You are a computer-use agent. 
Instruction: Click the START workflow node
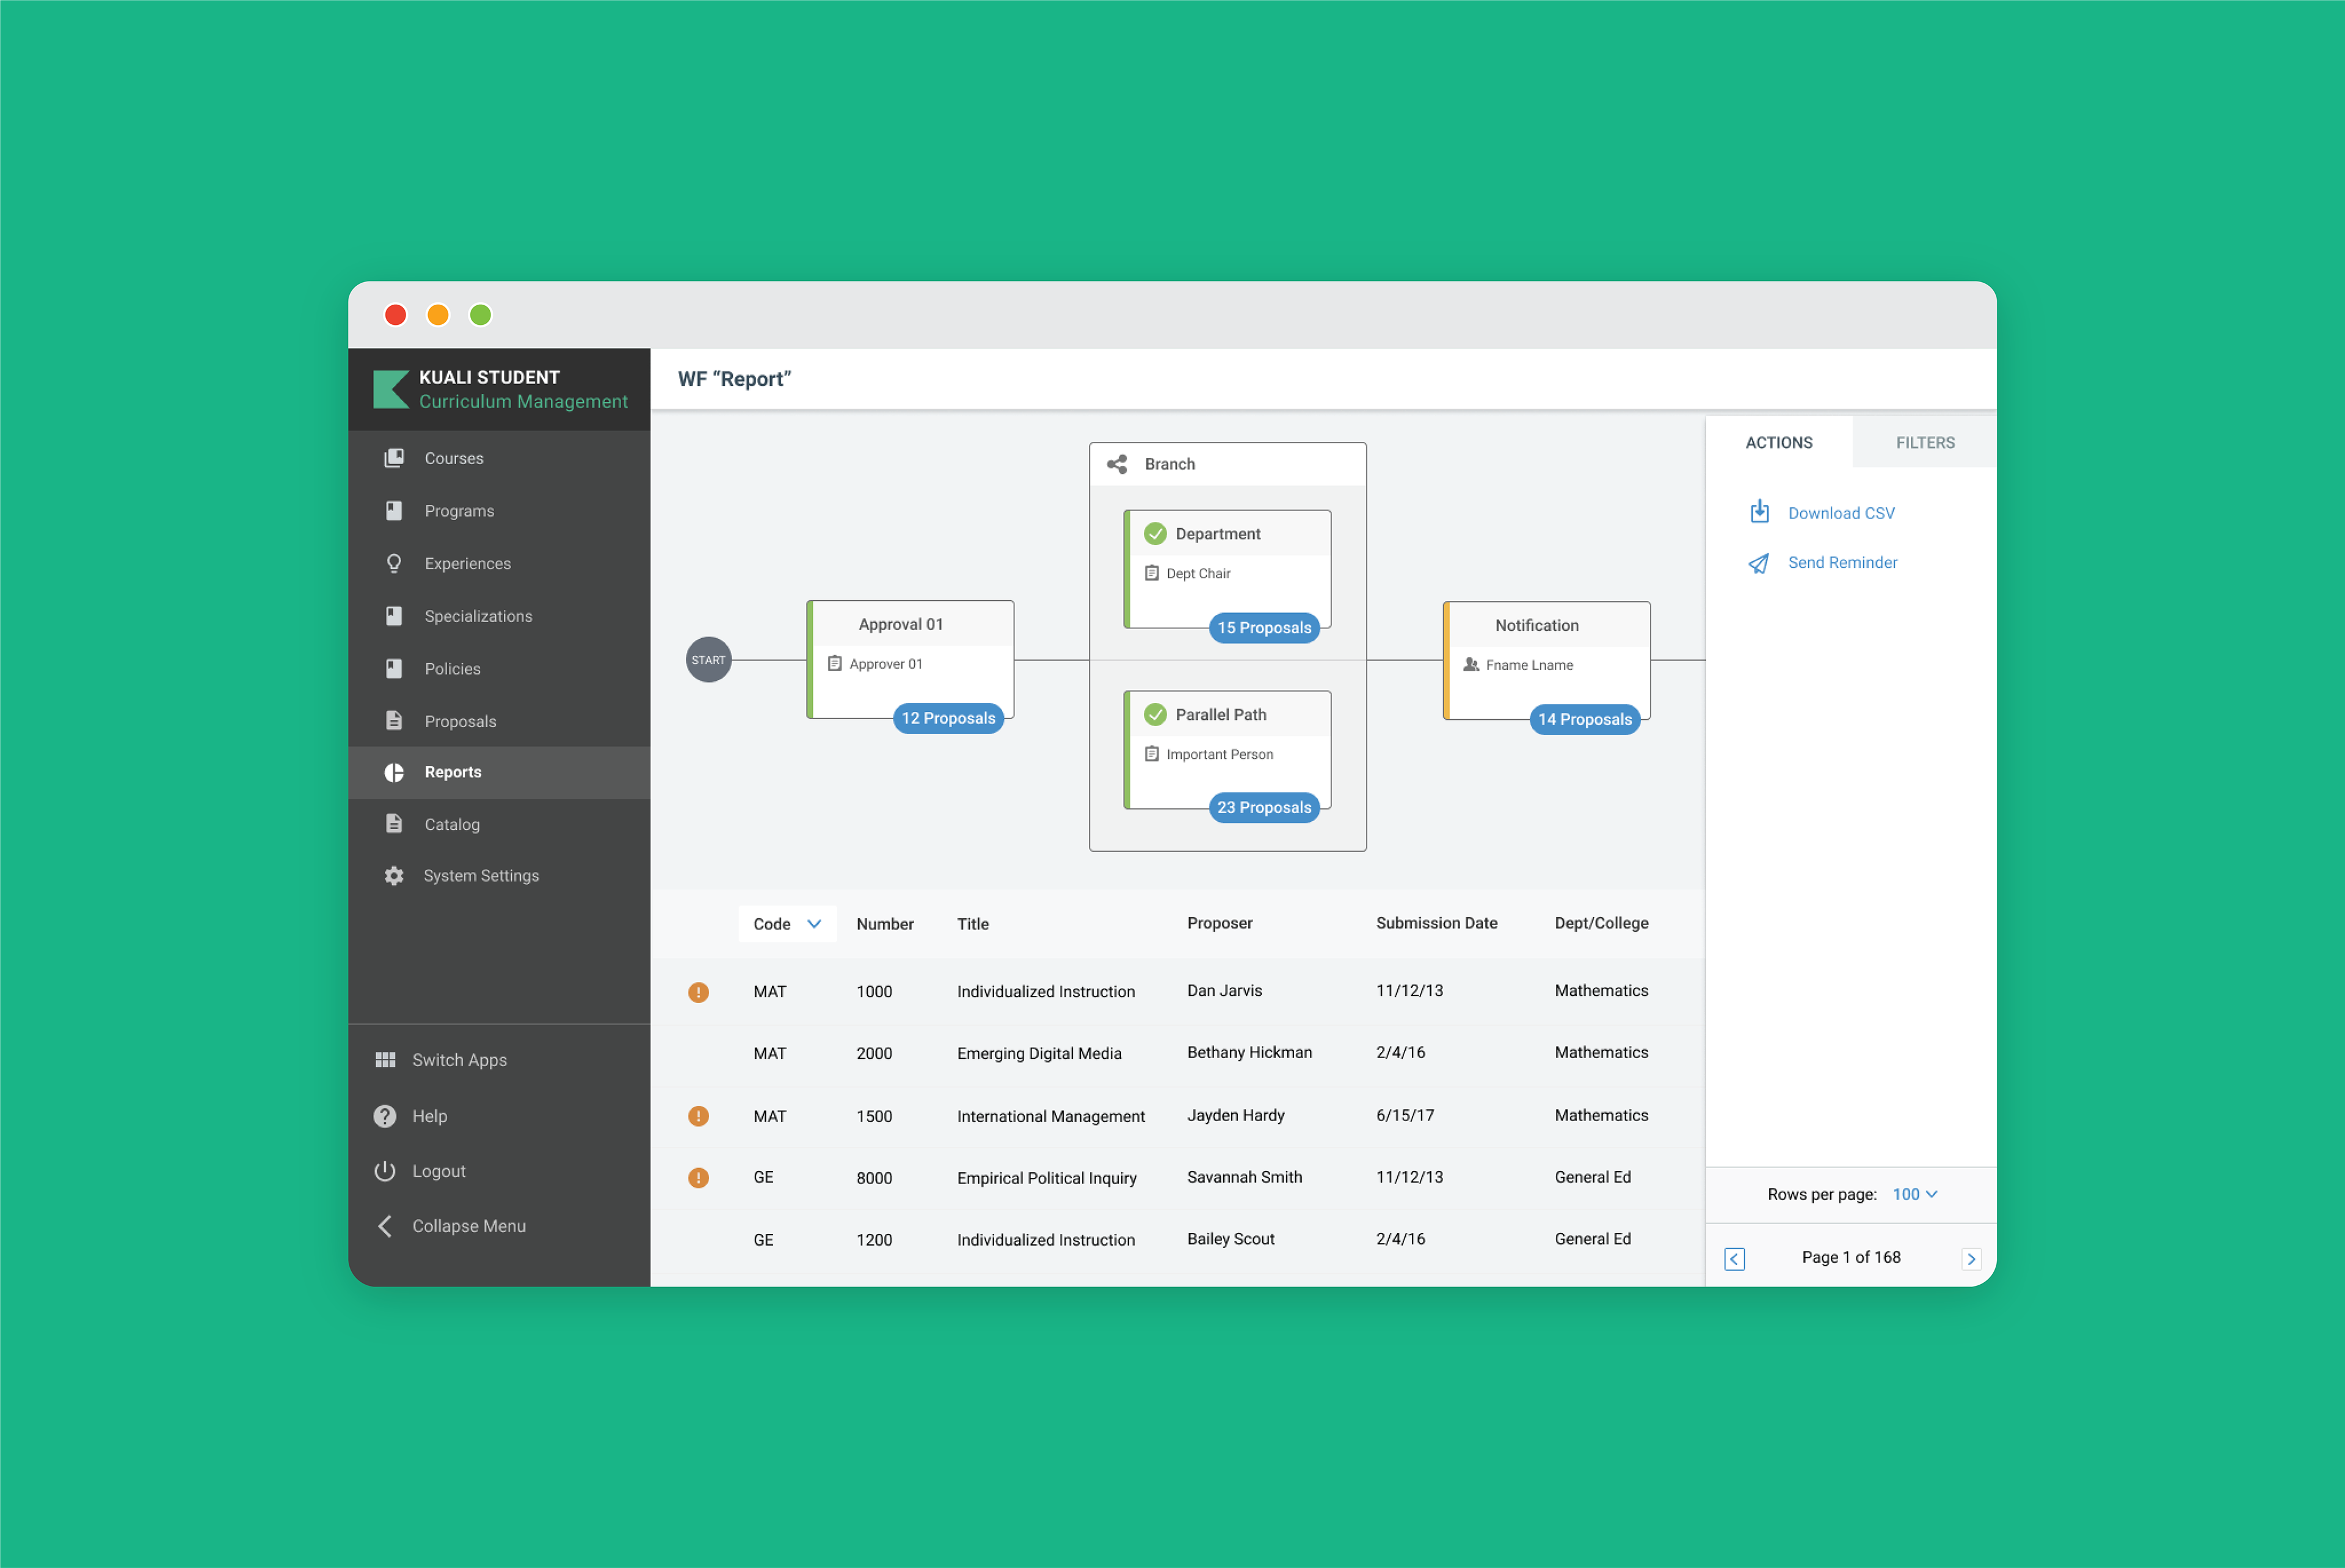coord(708,660)
